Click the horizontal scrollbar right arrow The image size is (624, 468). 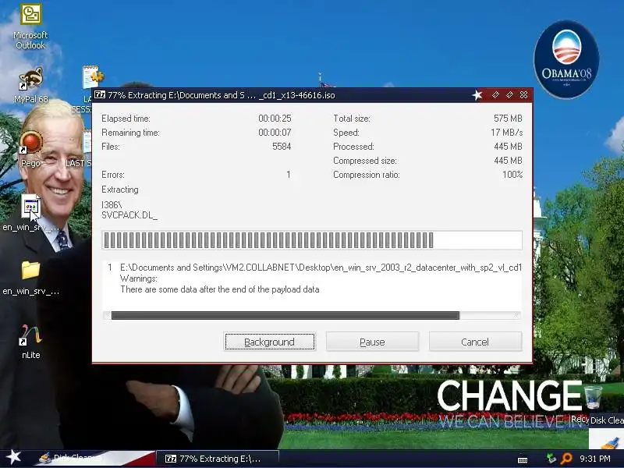coord(516,316)
